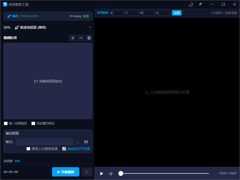The height and width of the screenshot is (180, 240).
Task: Click the loop replay icon
Action: pyautogui.click(x=111, y=174)
